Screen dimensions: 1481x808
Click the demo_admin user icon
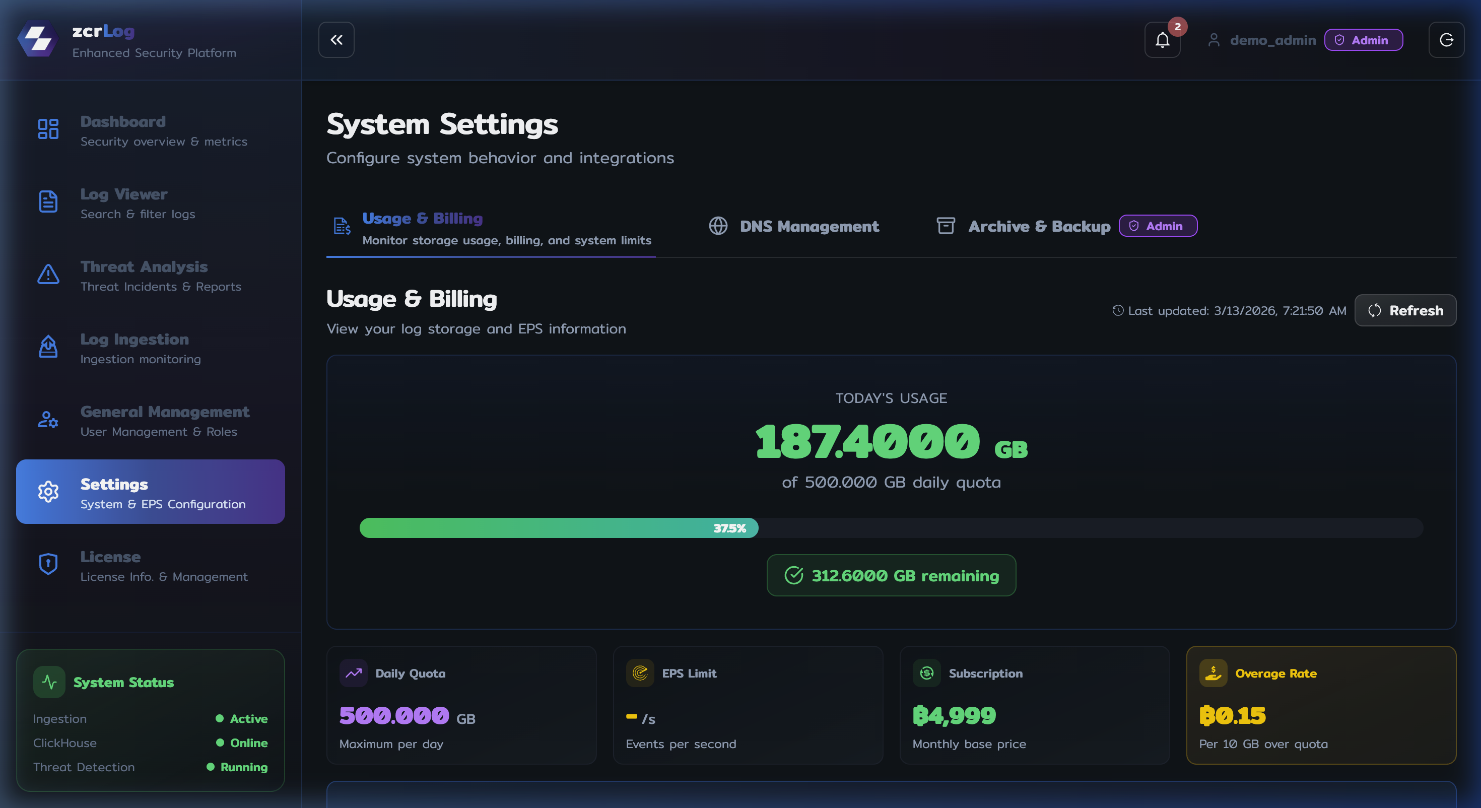click(x=1213, y=40)
